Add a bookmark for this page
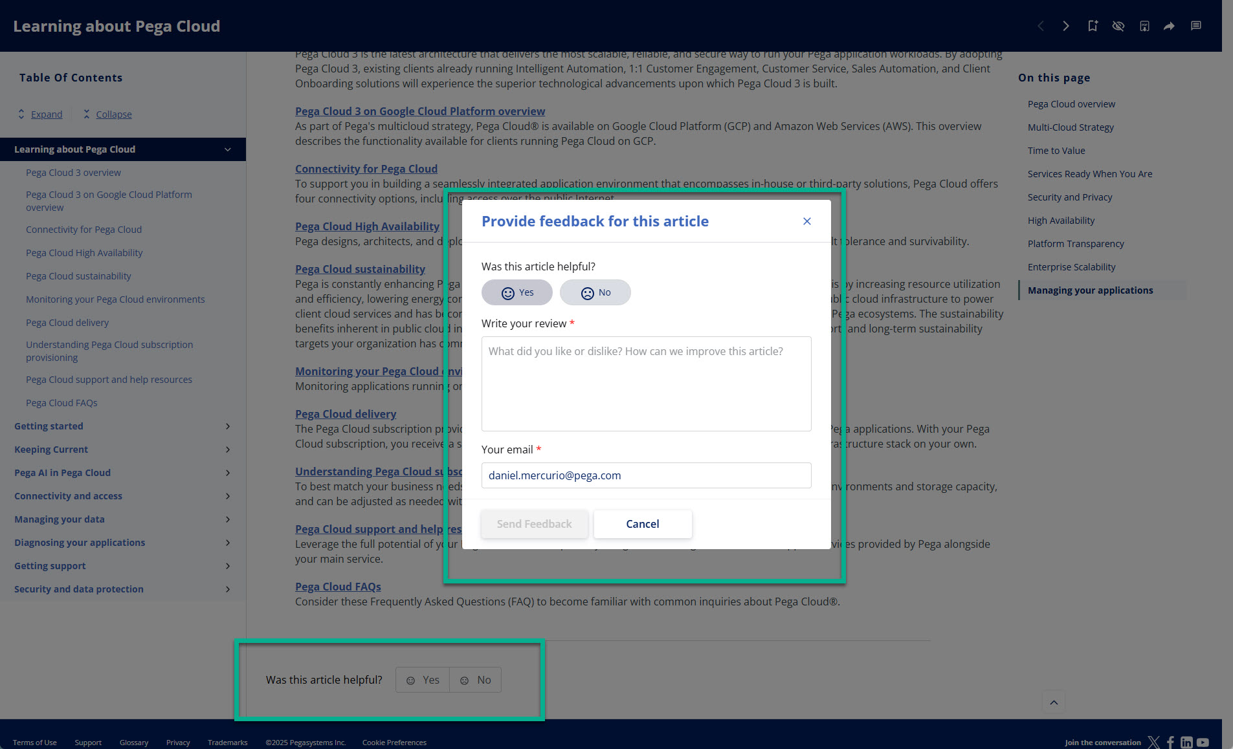This screenshot has height=749, width=1233. 1093,26
